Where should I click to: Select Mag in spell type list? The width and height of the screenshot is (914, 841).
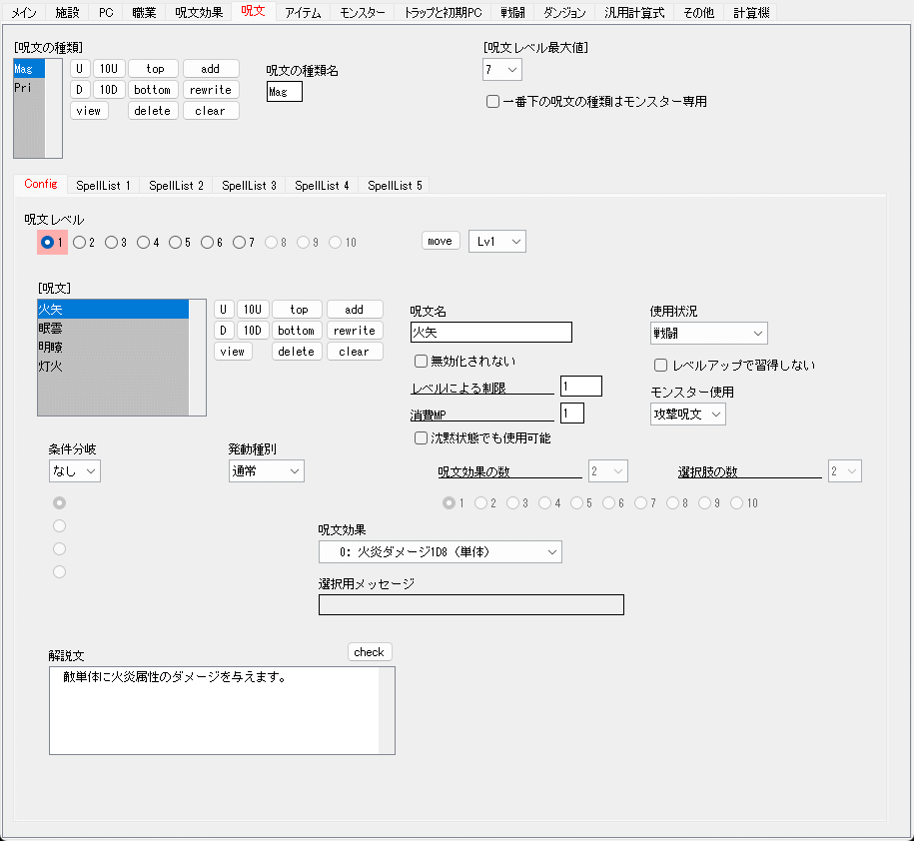(x=29, y=69)
